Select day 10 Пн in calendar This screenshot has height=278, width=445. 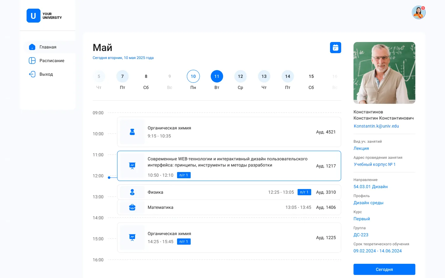click(193, 80)
